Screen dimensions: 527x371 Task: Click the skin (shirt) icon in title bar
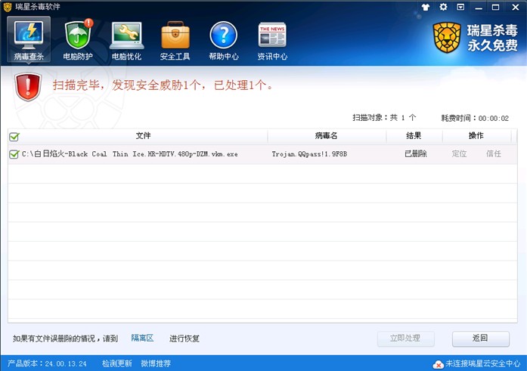click(x=426, y=7)
